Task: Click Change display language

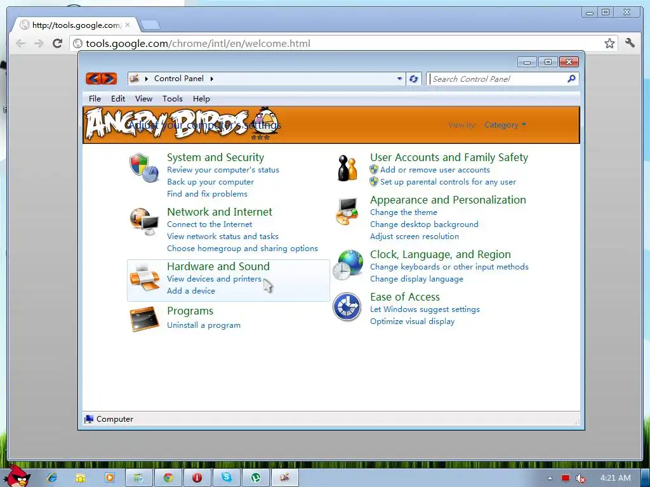Action: 416,279
